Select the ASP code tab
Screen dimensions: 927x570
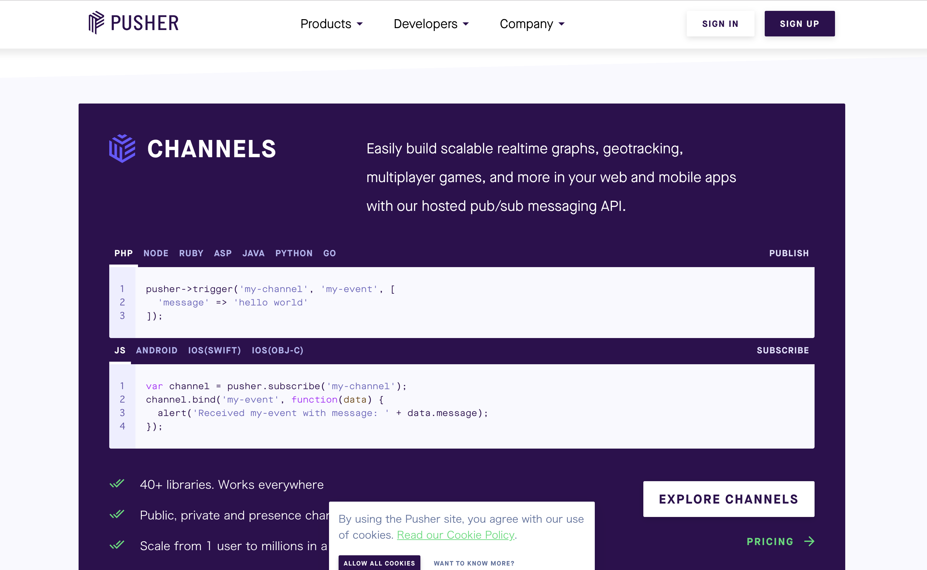tap(223, 253)
